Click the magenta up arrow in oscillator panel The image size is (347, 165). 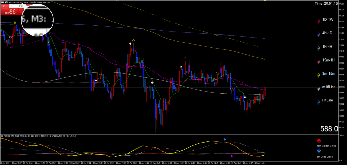tap(232, 156)
